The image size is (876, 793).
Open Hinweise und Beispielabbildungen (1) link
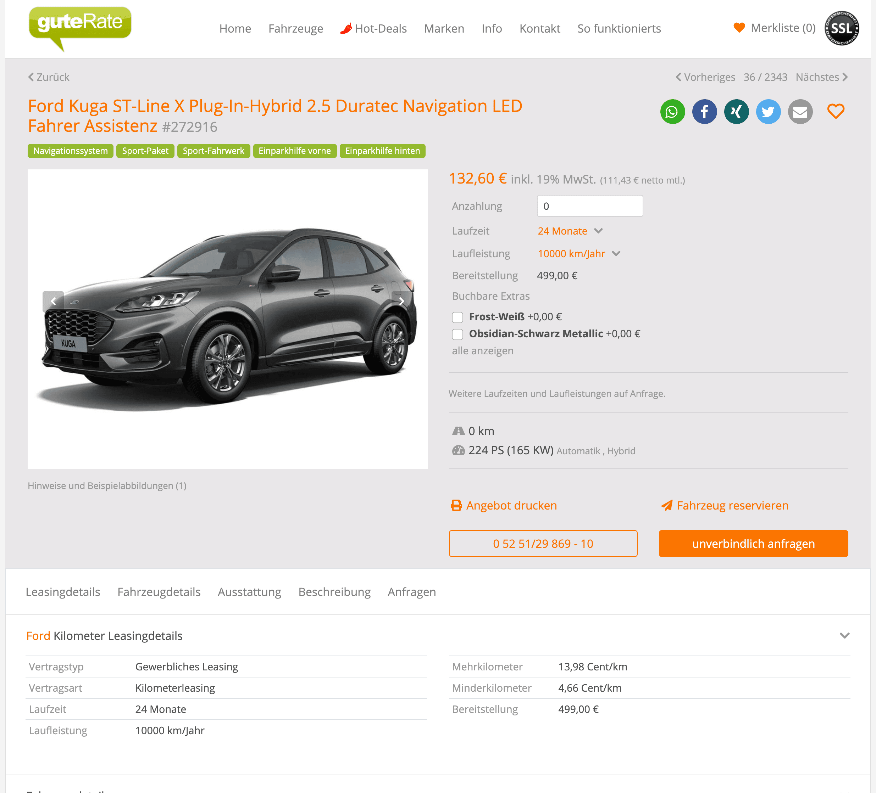(x=107, y=485)
